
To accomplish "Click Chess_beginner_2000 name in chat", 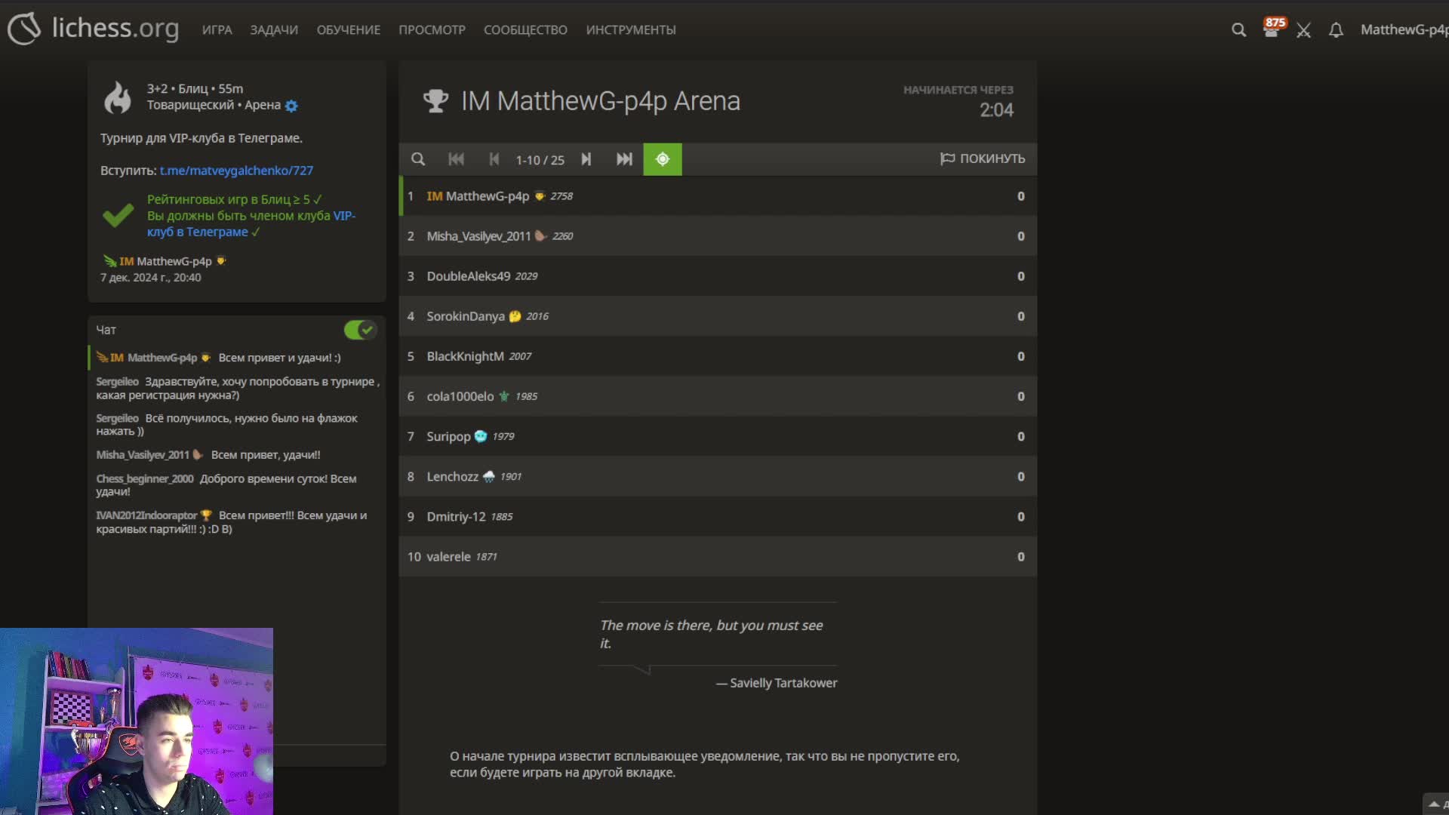I will click(x=144, y=478).
